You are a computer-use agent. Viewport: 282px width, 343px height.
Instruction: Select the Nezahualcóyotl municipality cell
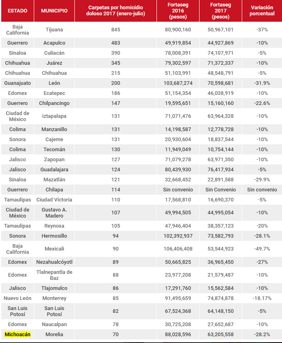(54, 262)
